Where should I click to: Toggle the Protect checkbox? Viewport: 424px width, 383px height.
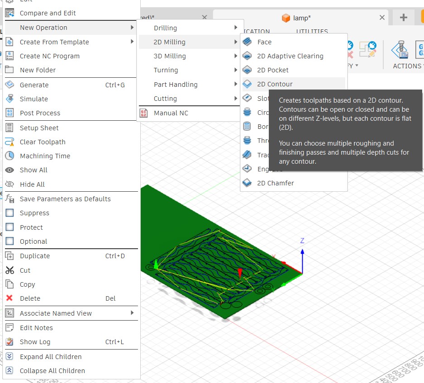[10, 227]
